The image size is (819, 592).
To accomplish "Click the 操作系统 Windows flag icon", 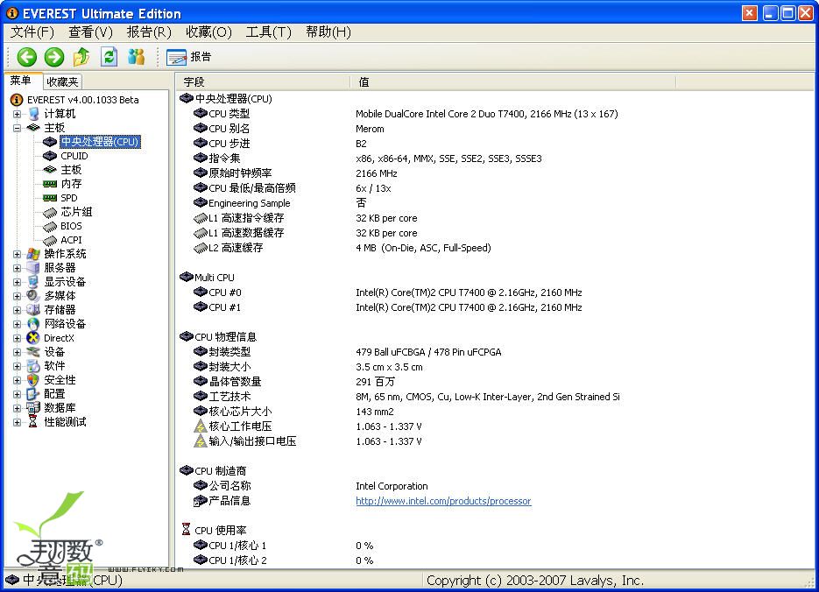I will point(33,254).
